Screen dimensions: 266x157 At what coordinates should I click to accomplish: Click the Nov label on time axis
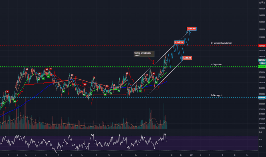(82, 155)
